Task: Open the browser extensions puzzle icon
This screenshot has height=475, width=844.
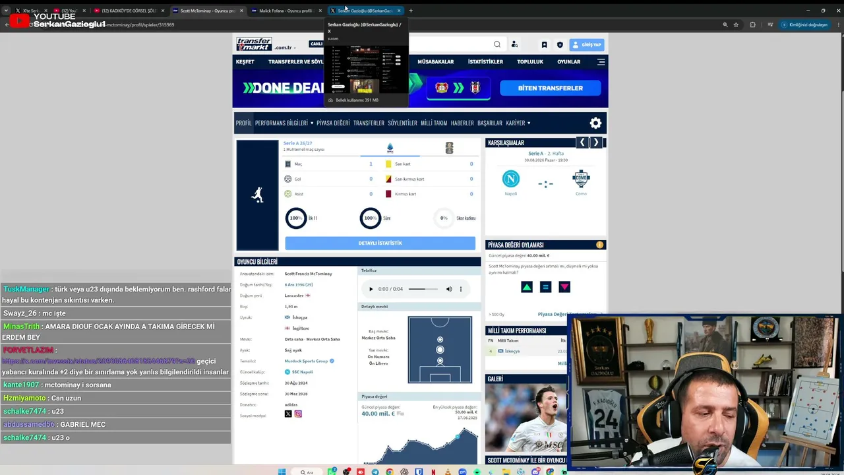Action: point(752,24)
